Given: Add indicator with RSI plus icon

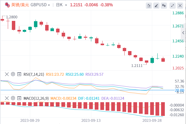Looking at the screenshot, I should pos(19,74).
